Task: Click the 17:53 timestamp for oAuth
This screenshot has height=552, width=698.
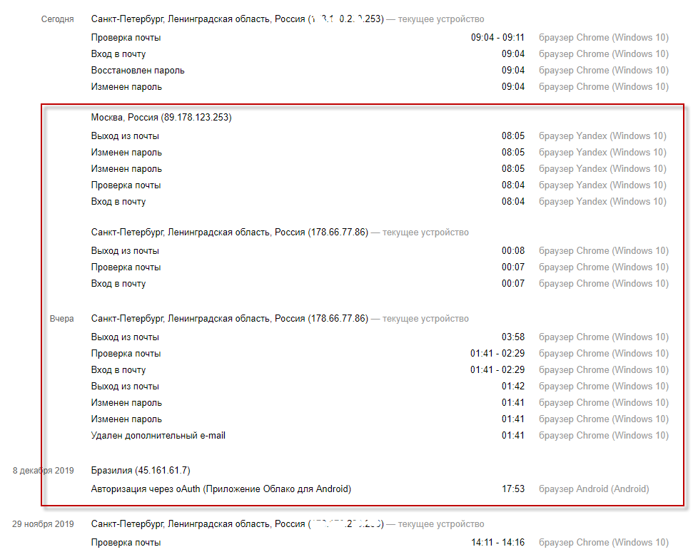Action: click(x=512, y=489)
